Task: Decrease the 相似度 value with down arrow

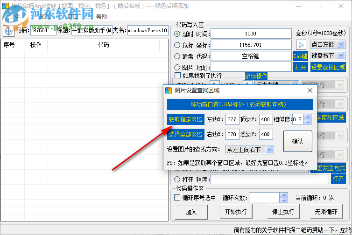Action: tap(308, 122)
